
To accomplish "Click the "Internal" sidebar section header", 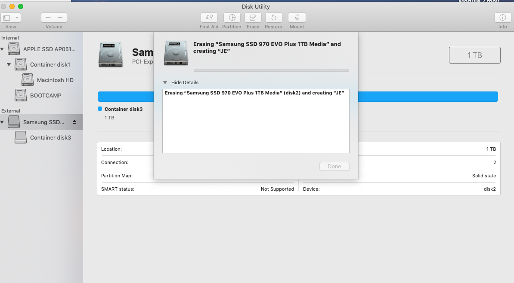I will pos(10,38).
